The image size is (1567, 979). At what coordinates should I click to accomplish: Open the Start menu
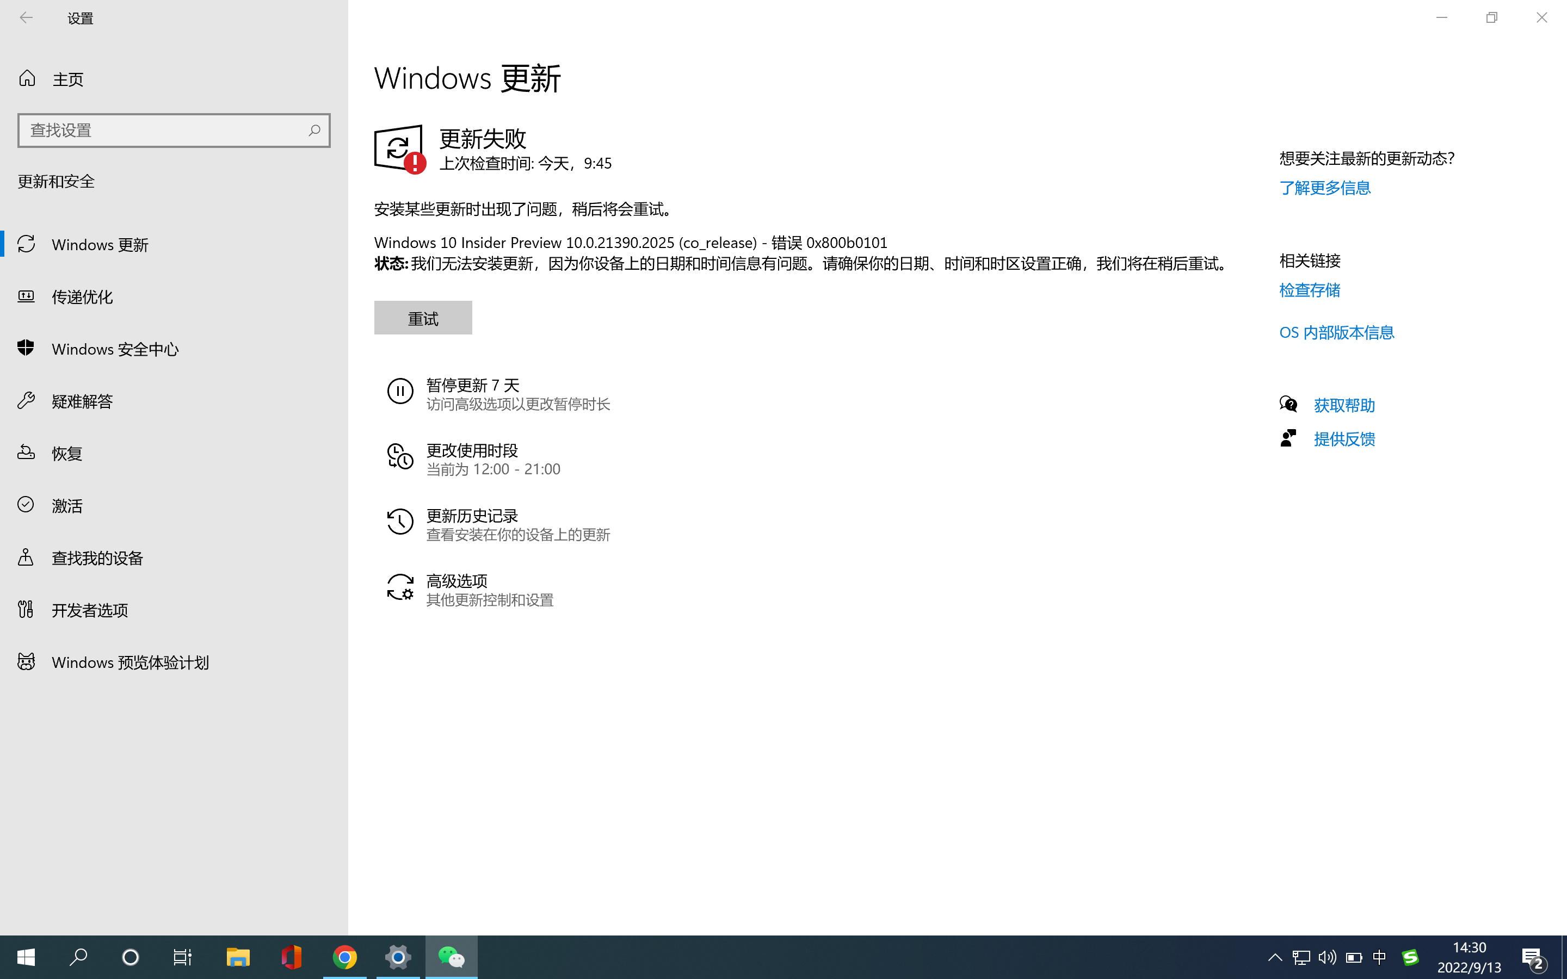26,956
